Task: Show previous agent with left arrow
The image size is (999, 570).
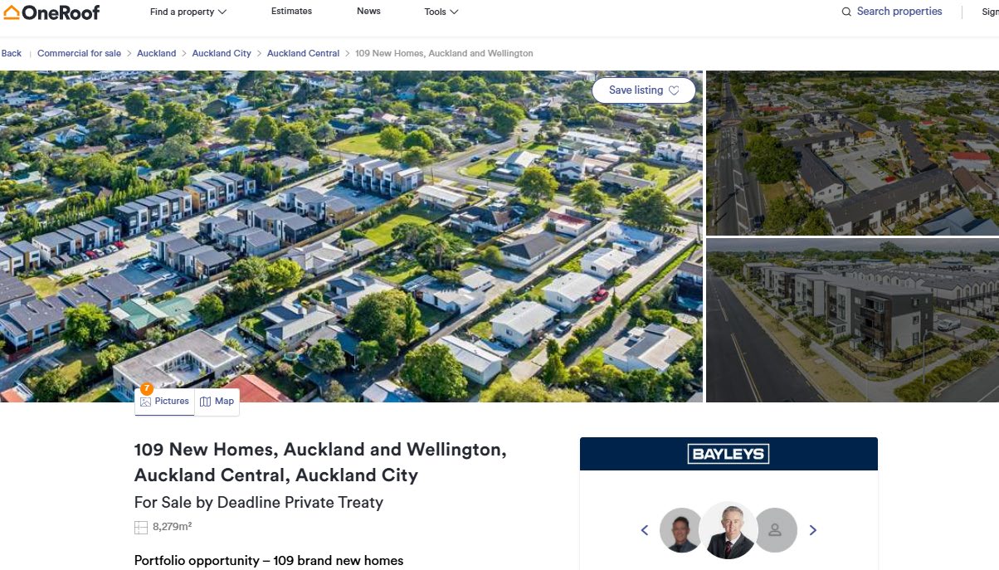Action: point(645,530)
